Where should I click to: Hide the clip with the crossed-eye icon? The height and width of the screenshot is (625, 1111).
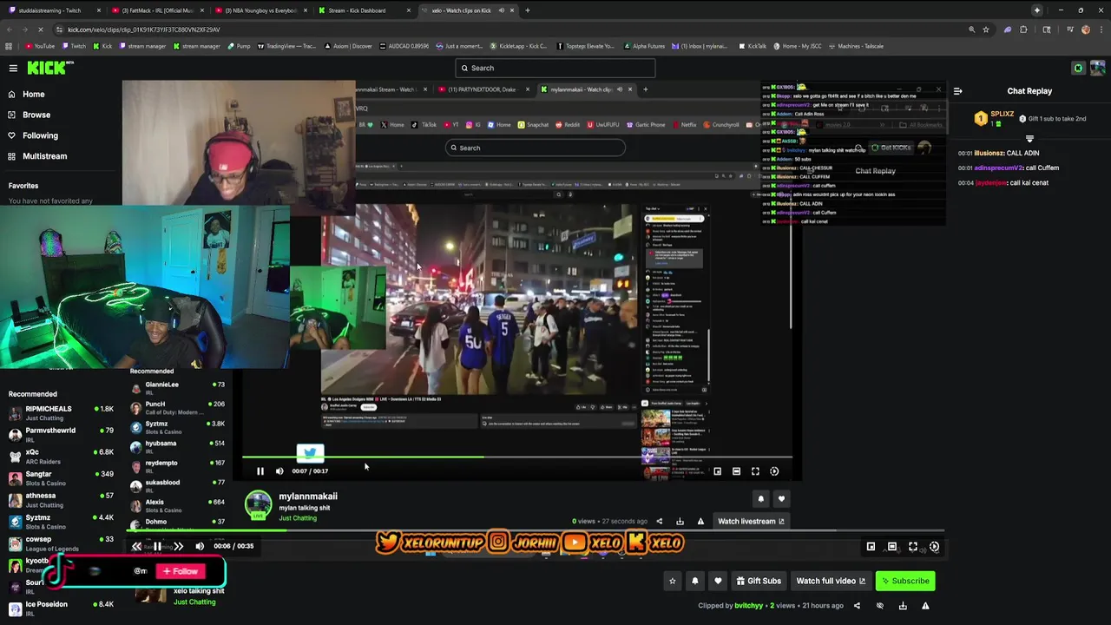(880, 606)
